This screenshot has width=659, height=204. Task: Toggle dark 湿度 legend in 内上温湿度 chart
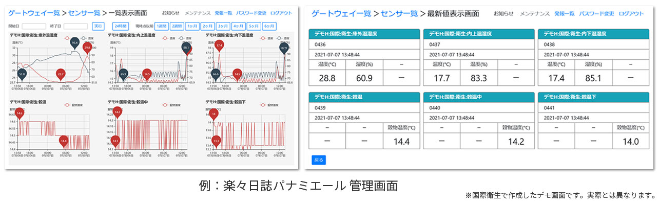185,38
